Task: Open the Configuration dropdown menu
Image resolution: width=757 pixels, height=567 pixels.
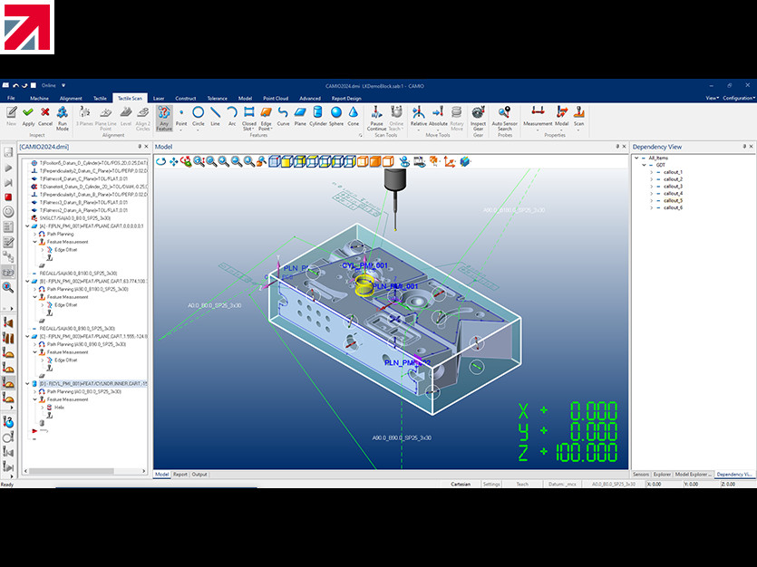Action: 739,98
